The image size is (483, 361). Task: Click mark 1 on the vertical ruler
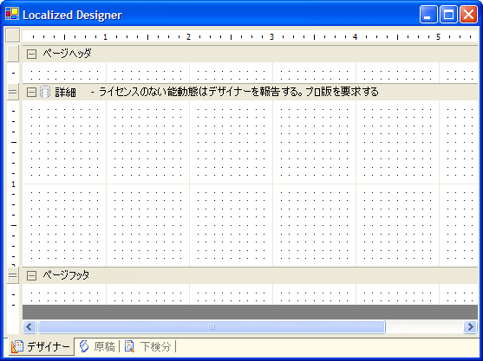pyautogui.click(x=13, y=184)
